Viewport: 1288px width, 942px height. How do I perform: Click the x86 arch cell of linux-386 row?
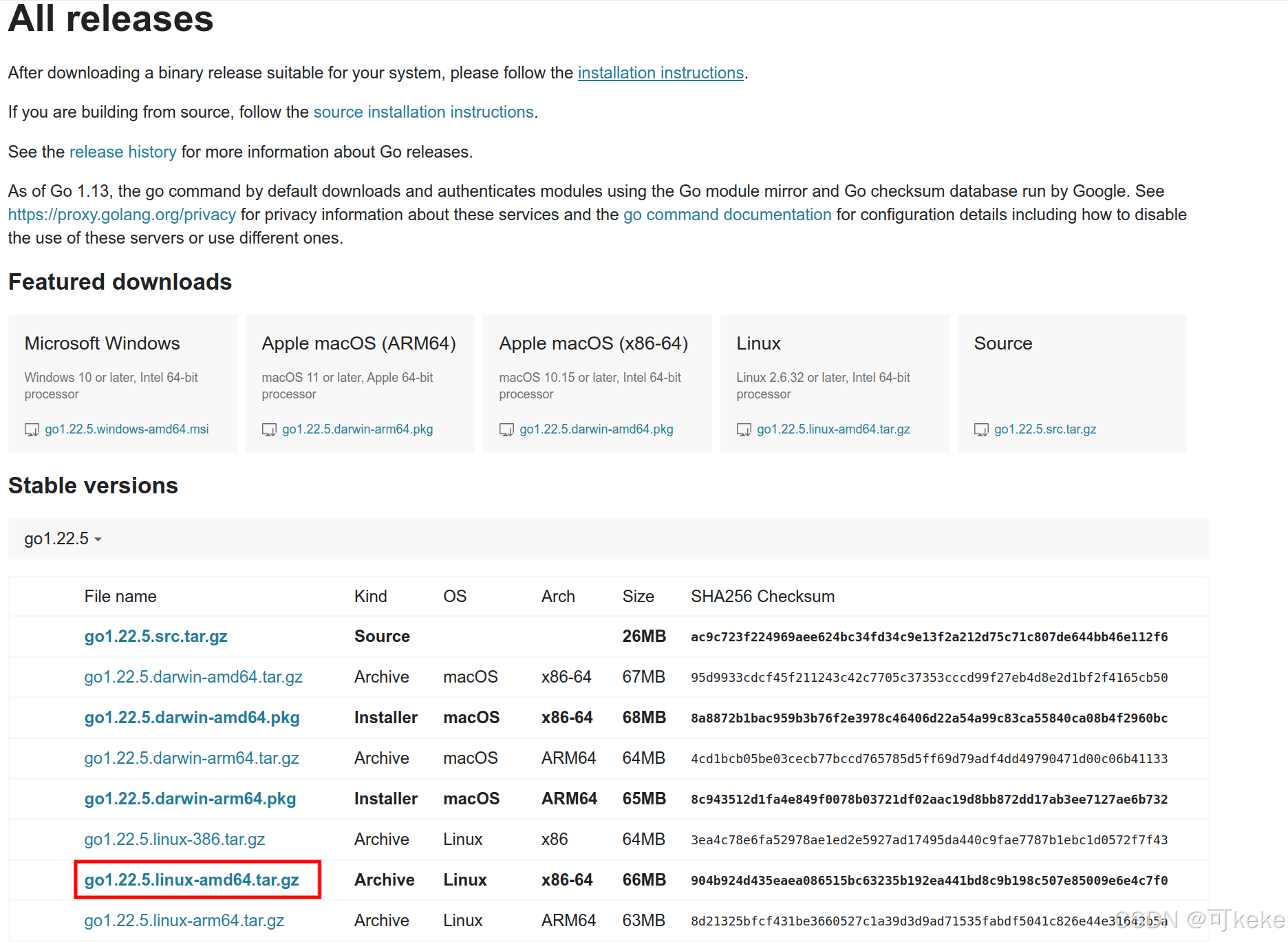tap(555, 839)
